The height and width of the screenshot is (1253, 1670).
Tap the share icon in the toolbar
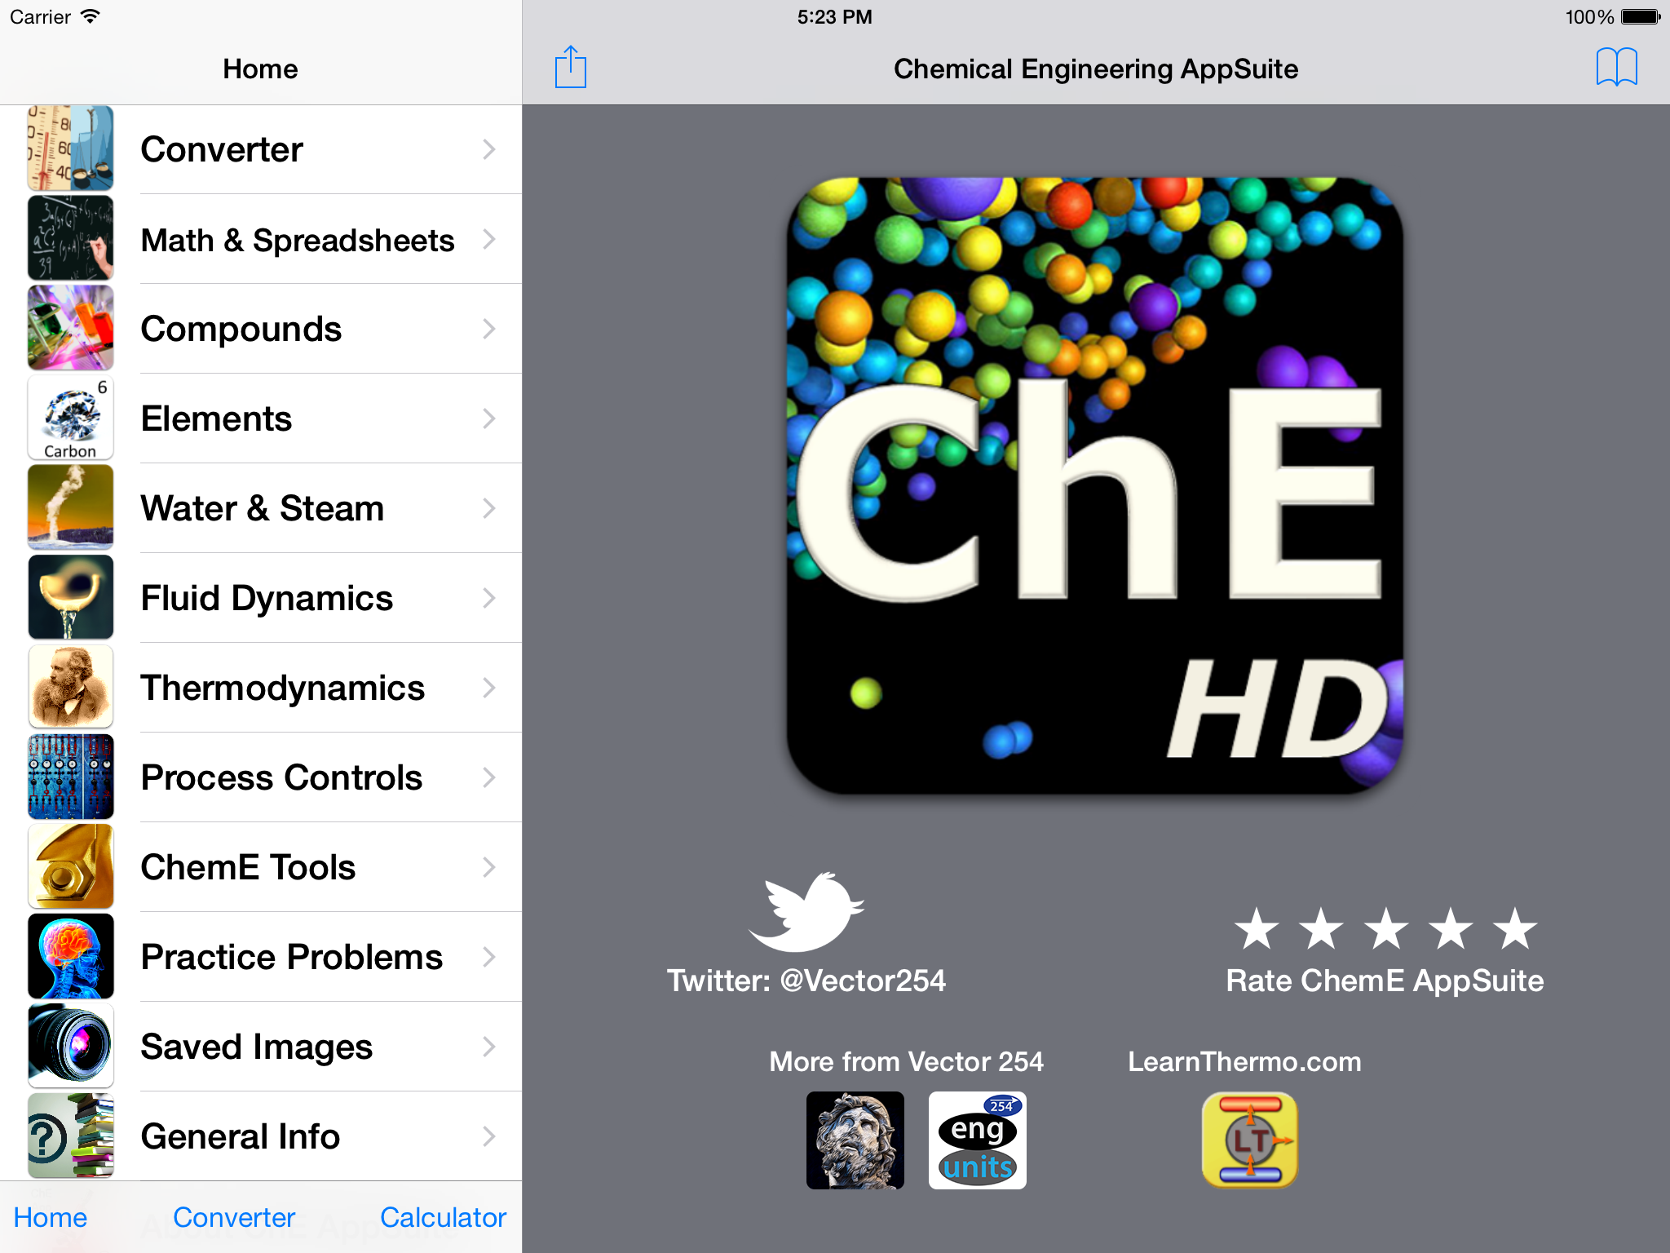[x=570, y=68]
